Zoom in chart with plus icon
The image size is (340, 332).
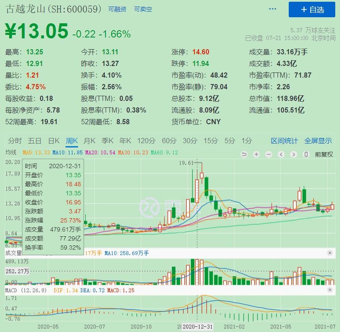pos(256,154)
